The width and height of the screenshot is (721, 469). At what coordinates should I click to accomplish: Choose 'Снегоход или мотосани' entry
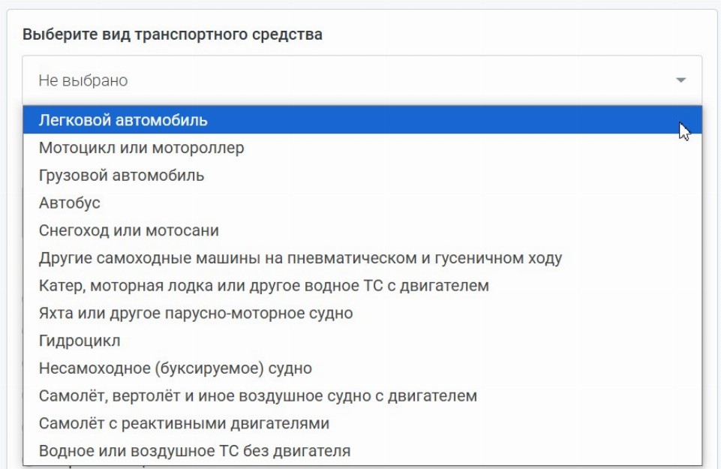coord(129,230)
